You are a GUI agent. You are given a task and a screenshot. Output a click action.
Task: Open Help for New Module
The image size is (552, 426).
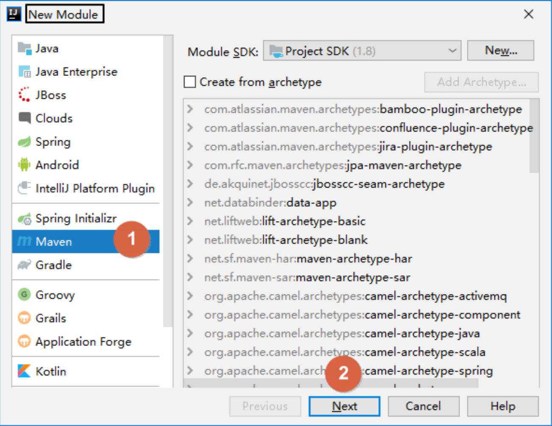pyautogui.click(x=503, y=406)
